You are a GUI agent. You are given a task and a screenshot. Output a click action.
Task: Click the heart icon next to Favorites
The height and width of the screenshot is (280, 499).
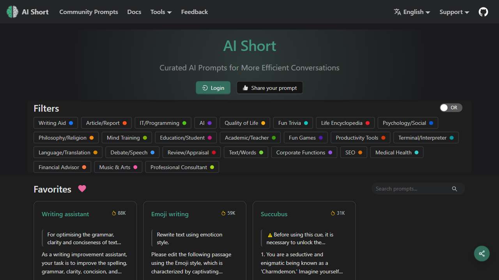tap(82, 189)
